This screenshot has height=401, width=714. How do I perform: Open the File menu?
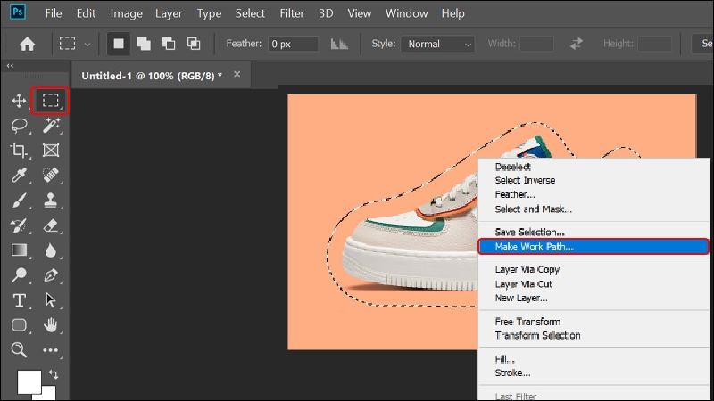[x=54, y=13]
